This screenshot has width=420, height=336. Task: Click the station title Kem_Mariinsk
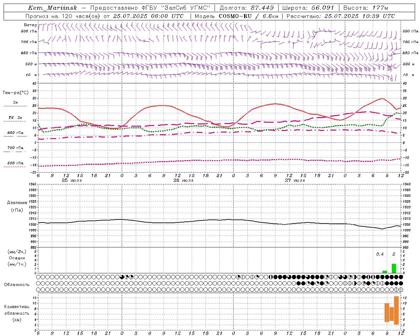(x=52, y=8)
